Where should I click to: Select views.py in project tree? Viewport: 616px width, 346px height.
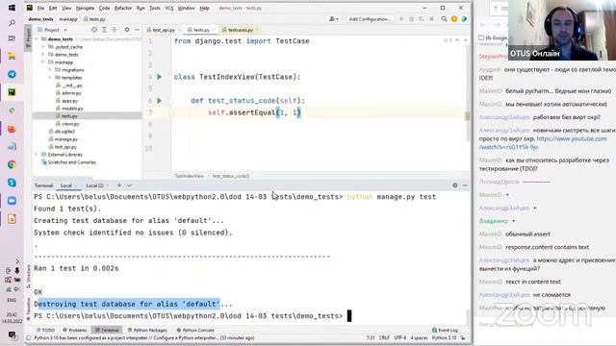(x=70, y=124)
